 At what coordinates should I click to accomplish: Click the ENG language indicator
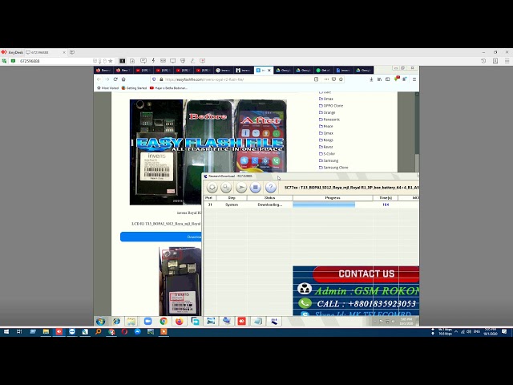[477, 331]
